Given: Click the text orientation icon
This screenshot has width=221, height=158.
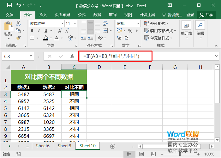Looking at the screenshot, I should 100,38.
